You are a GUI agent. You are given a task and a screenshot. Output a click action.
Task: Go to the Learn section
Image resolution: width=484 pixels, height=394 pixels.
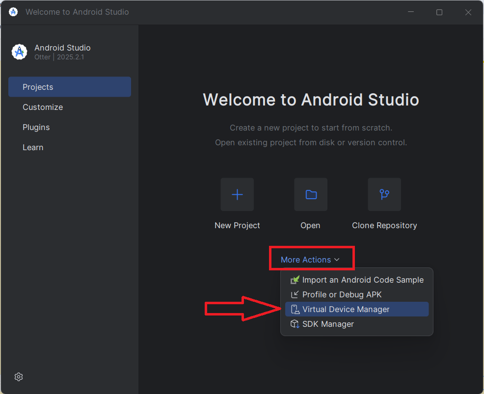tap(33, 147)
